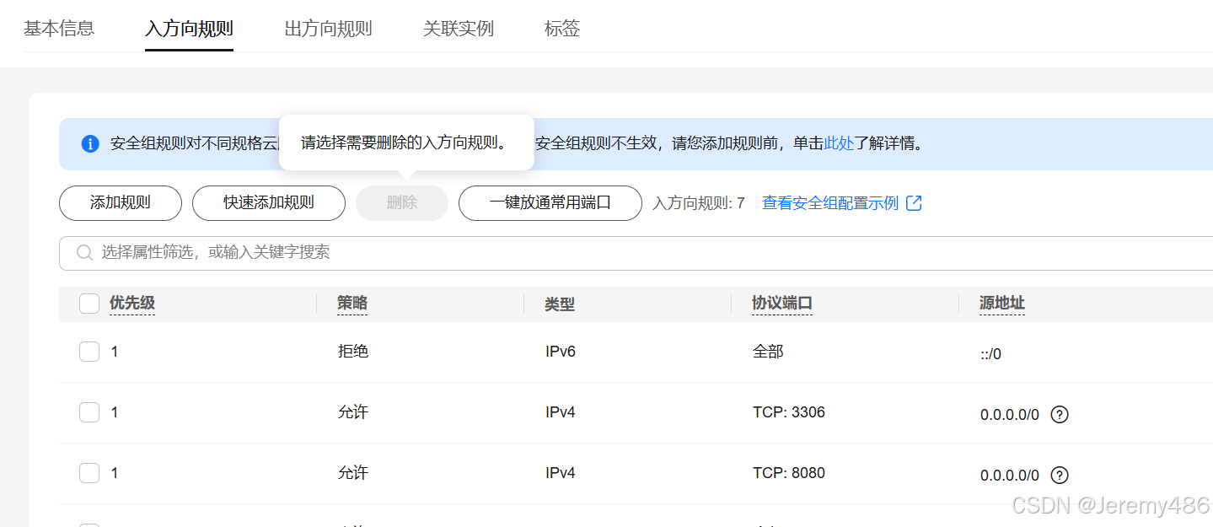Click the IPv6 type cell
1213x527 pixels.
pos(561,352)
